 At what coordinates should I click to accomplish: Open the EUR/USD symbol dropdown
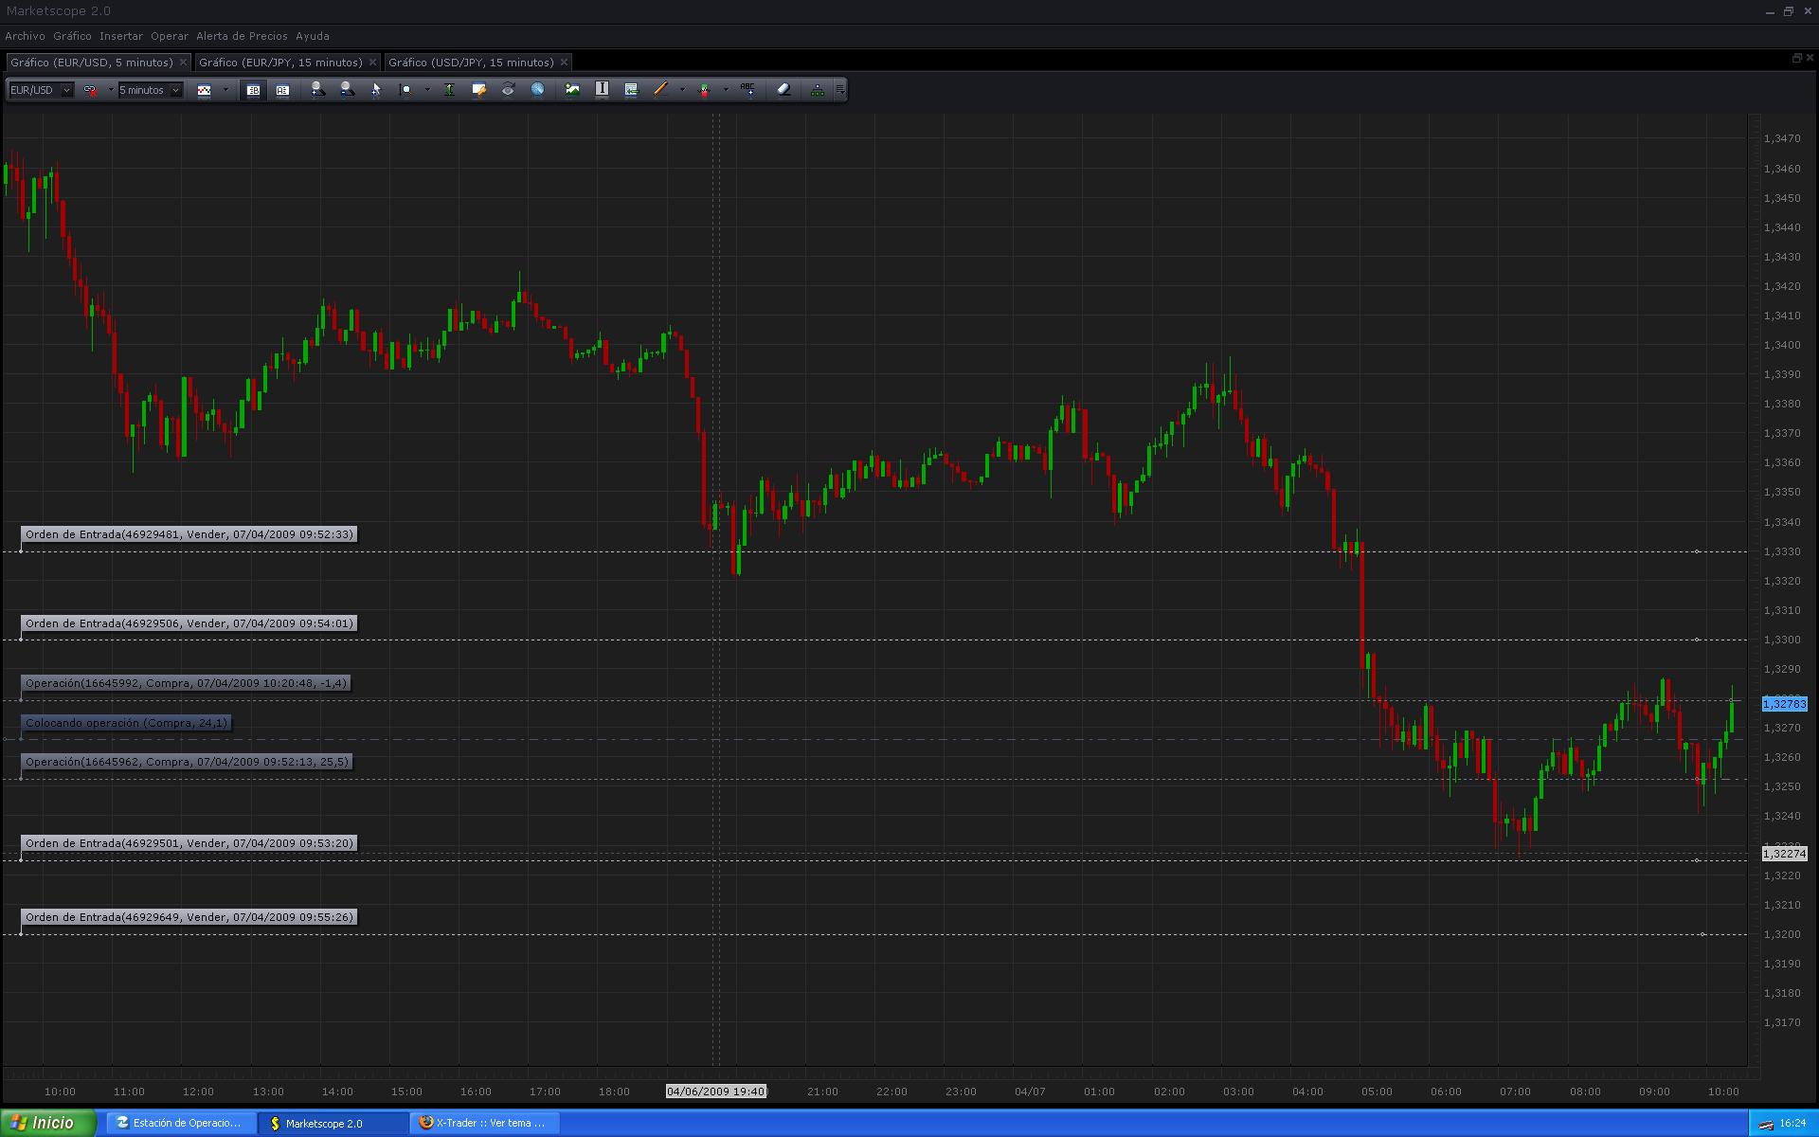pos(66,90)
